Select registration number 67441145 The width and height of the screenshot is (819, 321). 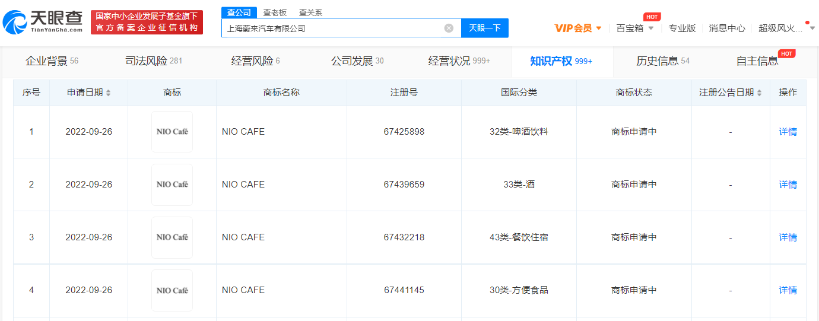404,290
